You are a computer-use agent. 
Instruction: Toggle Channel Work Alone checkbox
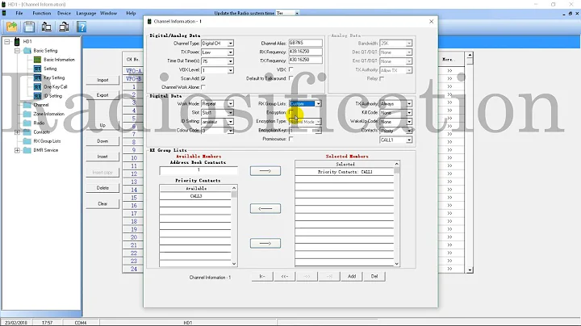tap(203, 87)
